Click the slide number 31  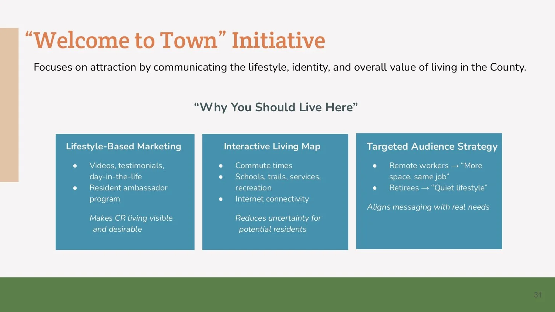tap(538, 295)
